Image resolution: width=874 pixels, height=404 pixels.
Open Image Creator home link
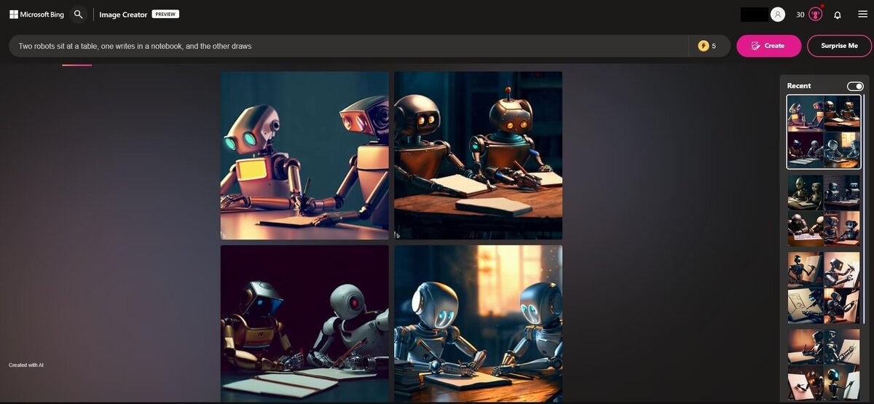(124, 15)
